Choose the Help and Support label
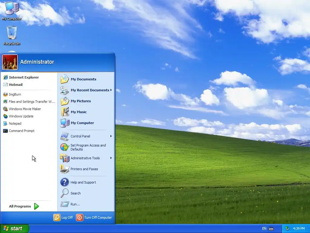This screenshot has width=310, height=233. point(83,182)
